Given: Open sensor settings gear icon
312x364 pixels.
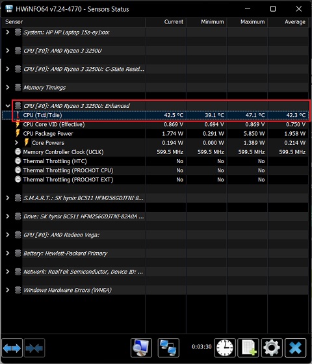Looking at the screenshot, I should tap(272, 348).
